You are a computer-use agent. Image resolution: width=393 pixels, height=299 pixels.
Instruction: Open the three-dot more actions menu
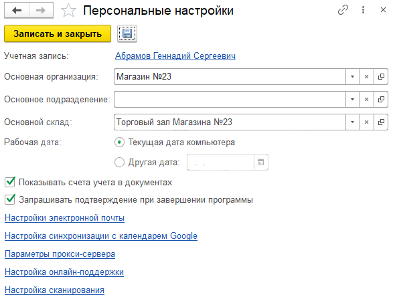pyautogui.click(x=363, y=10)
